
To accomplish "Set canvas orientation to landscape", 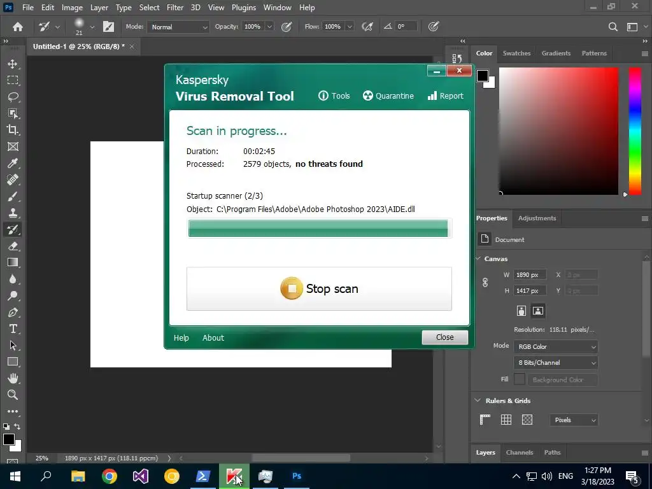I will pyautogui.click(x=537, y=311).
